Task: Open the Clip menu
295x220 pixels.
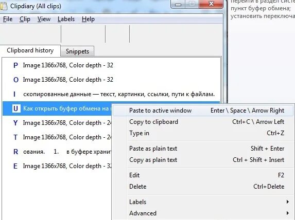Action: point(25,19)
